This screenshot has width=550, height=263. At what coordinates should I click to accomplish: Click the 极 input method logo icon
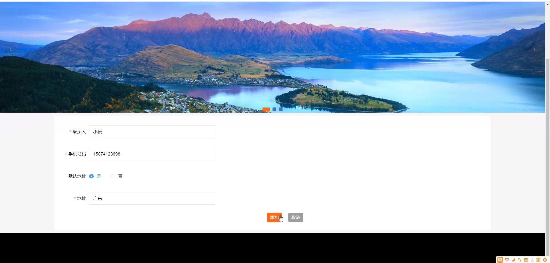500,260
